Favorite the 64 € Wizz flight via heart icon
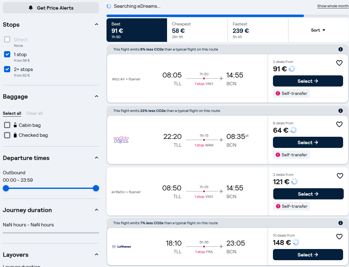This screenshot has height=267, width=349. [339, 124]
